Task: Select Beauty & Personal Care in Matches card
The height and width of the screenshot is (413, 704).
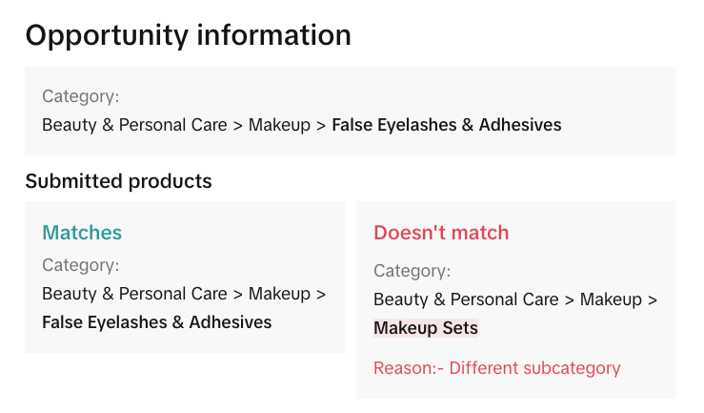Action: pos(134,294)
